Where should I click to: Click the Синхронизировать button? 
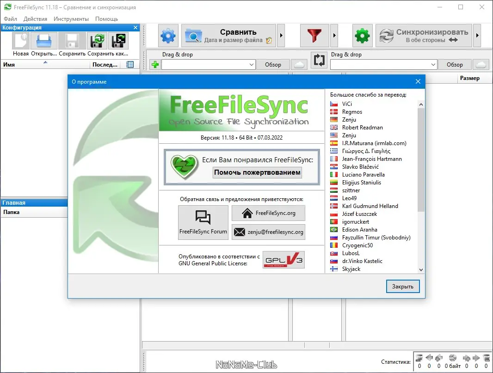(x=424, y=36)
